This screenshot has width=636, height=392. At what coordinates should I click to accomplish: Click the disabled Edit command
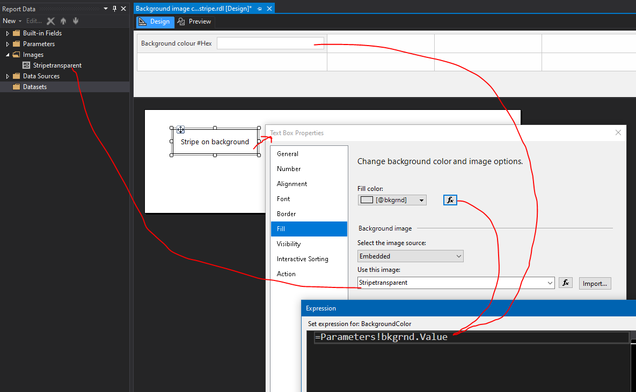point(34,21)
